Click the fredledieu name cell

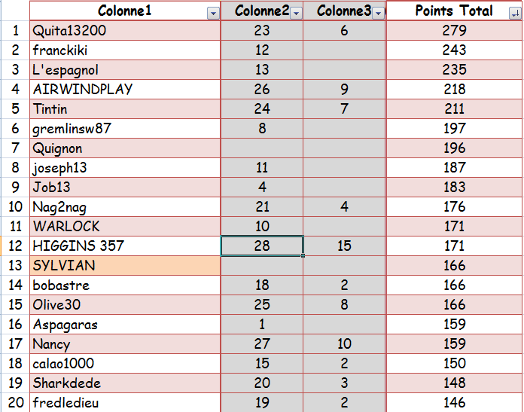point(125,403)
